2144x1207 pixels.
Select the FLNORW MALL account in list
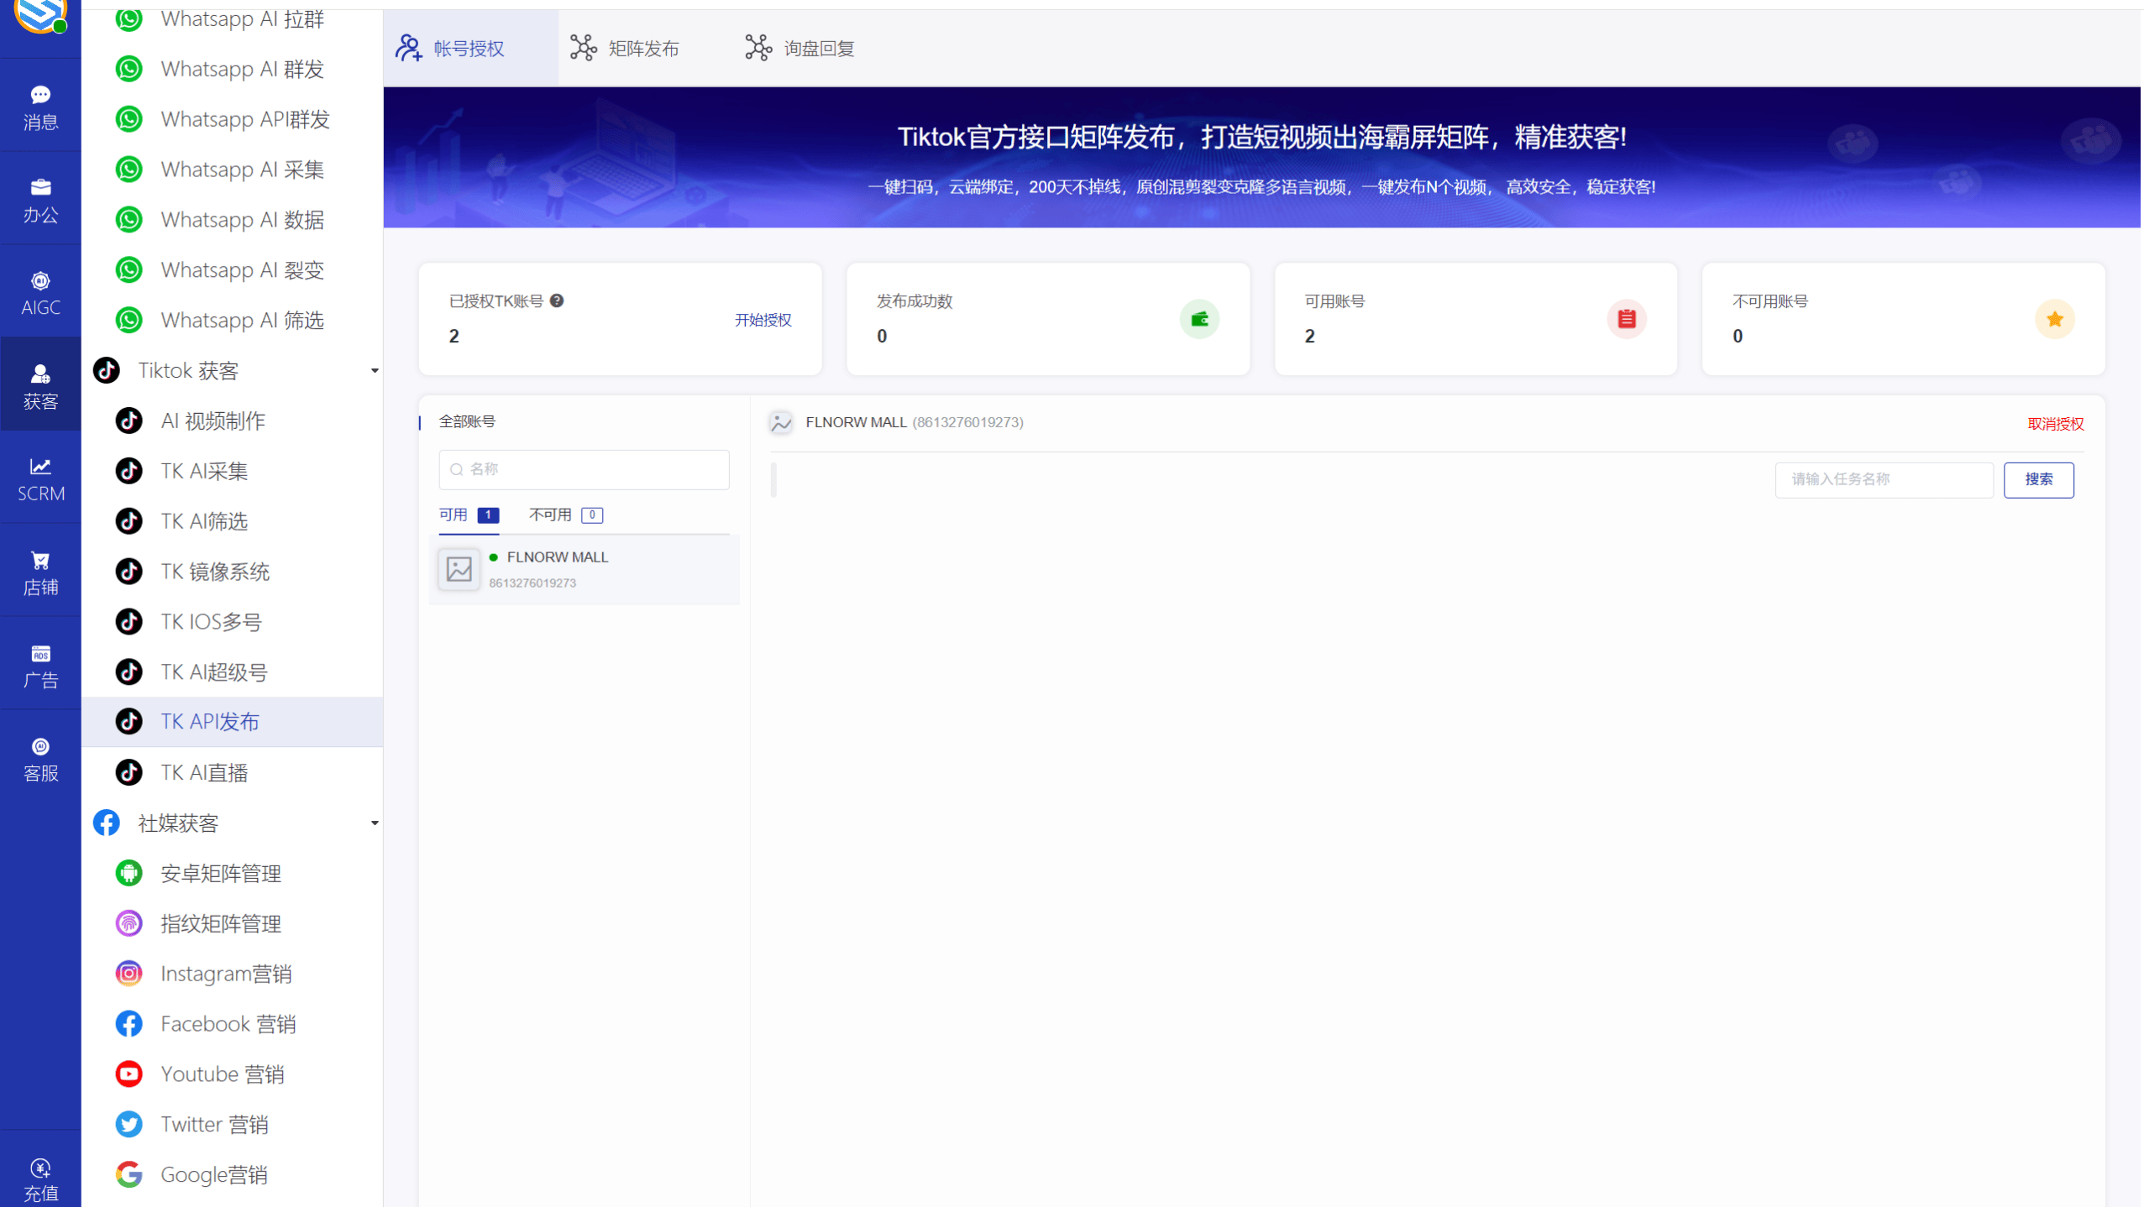[x=584, y=568]
